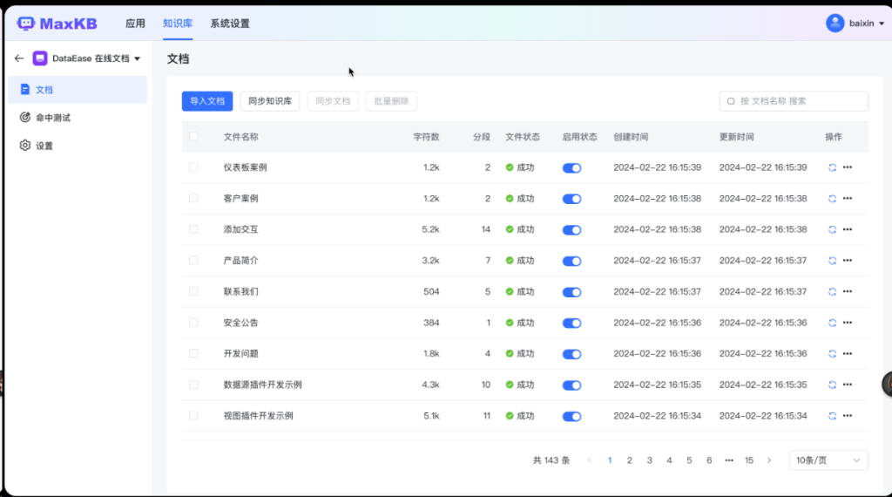Open the 文档 sidebar item
Viewport: 892px width, 497px height.
[78, 90]
